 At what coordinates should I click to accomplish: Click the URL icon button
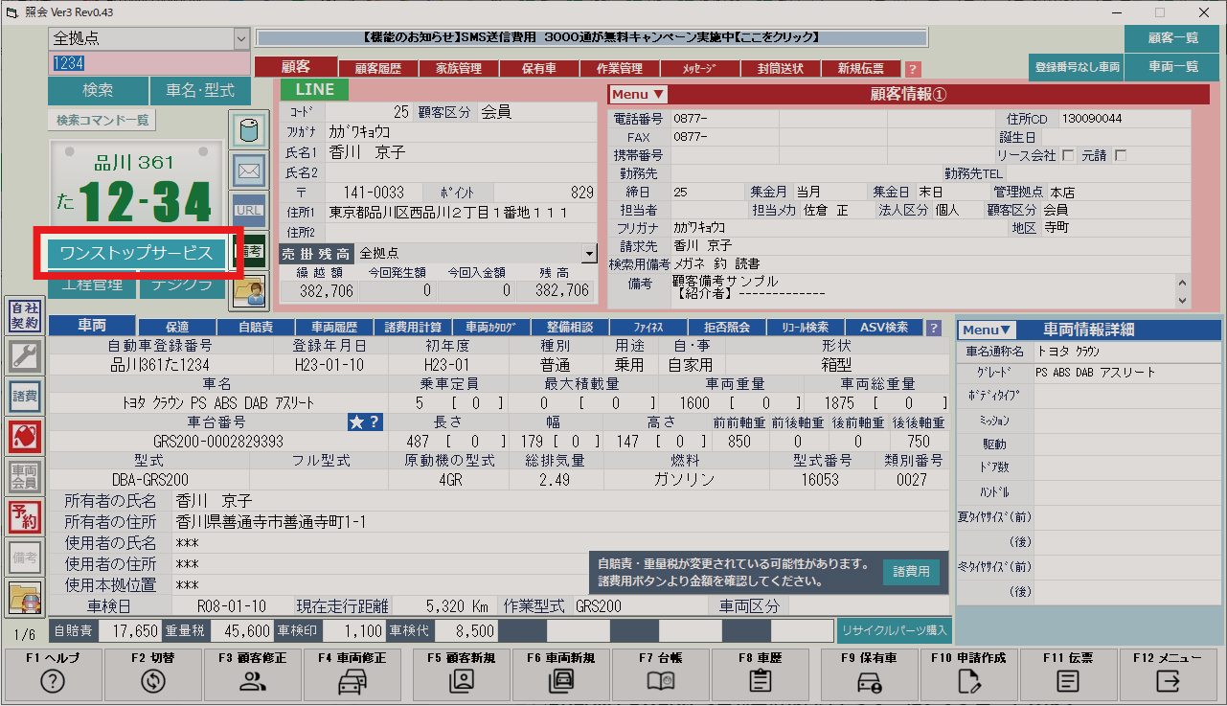click(249, 211)
